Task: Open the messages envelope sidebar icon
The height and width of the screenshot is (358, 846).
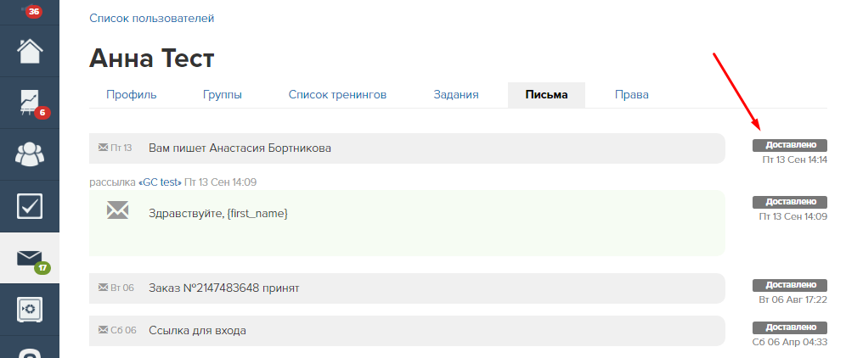Action: pyautogui.click(x=30, y=258)
